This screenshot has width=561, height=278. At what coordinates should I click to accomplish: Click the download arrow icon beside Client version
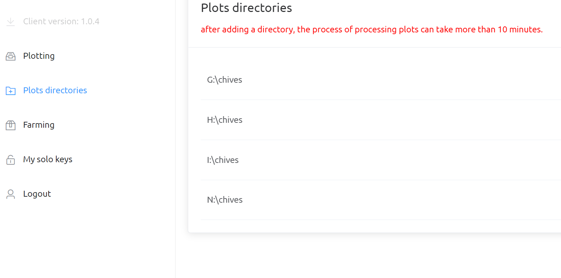pos(11,21)
